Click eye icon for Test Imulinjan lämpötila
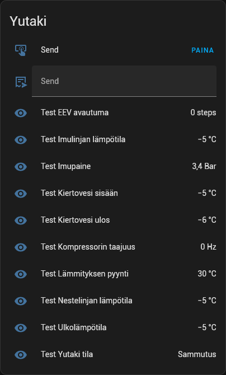Screen dimensions: 226x375 point(21,140)
